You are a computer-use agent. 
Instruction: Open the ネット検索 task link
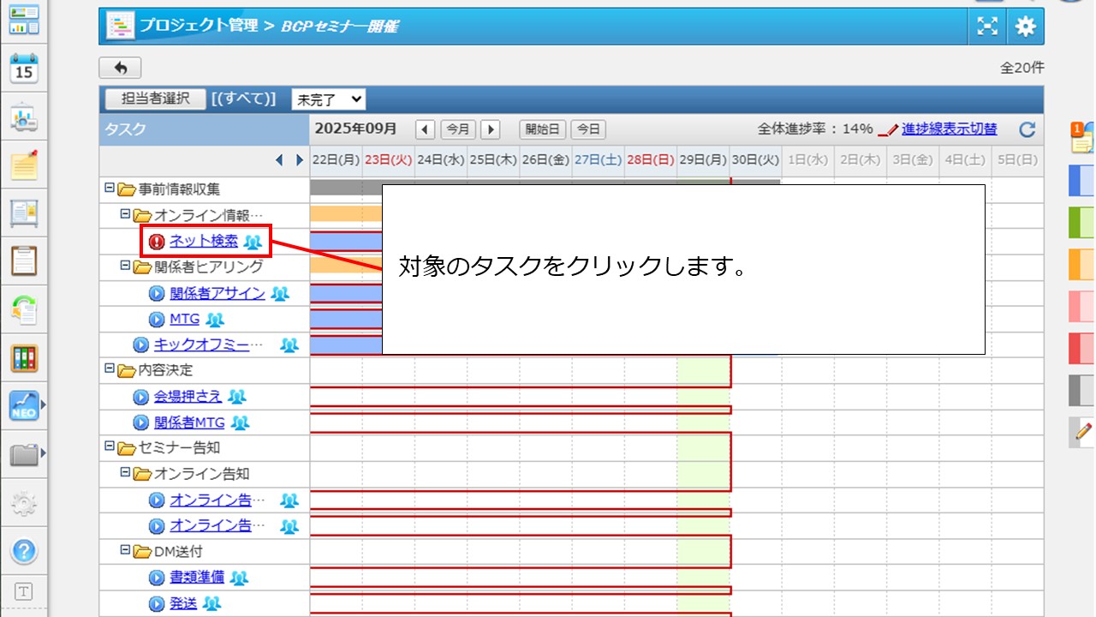[204, 242]
